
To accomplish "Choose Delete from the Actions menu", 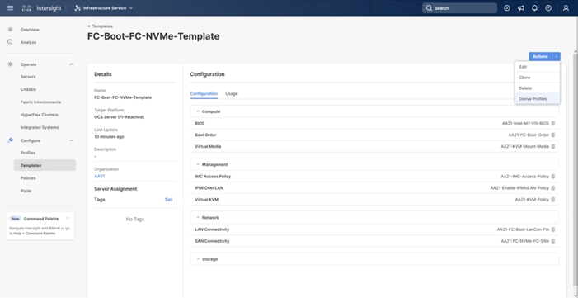I will click(538, 88).
